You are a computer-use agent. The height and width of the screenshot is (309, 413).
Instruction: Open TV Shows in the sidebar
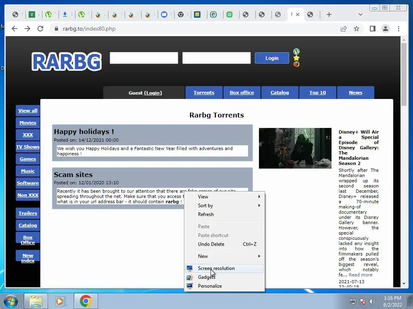click(x=28, y=147)
